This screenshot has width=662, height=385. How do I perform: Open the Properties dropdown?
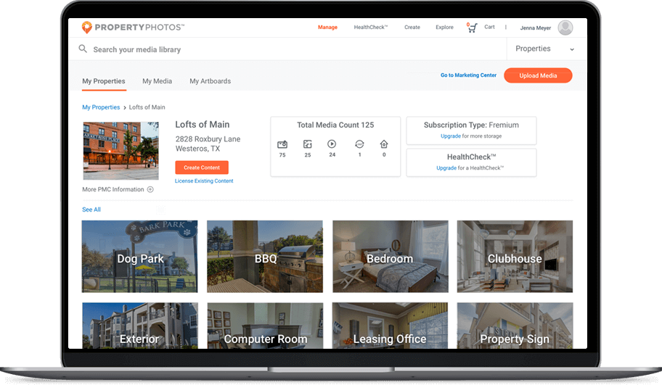(x=545, y=49)
